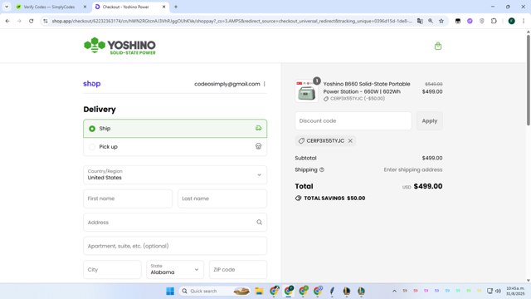Click the Address input field
Viewport: 531px width, 299px height.
coord(175,223)
